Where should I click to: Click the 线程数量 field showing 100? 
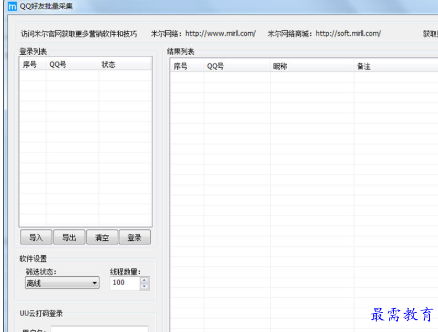click(x=125, y=283)
